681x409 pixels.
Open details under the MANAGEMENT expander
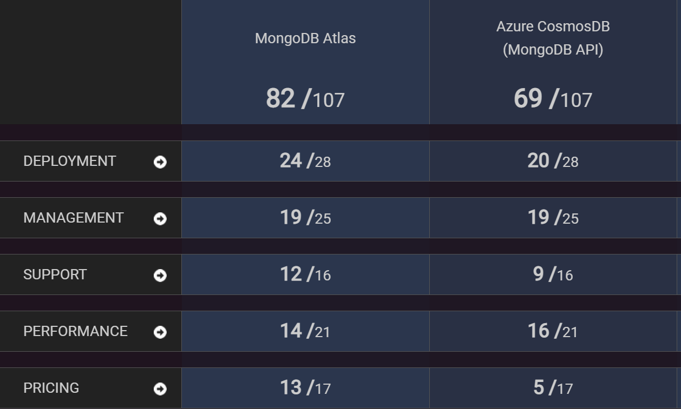click(x=159, y=218)
